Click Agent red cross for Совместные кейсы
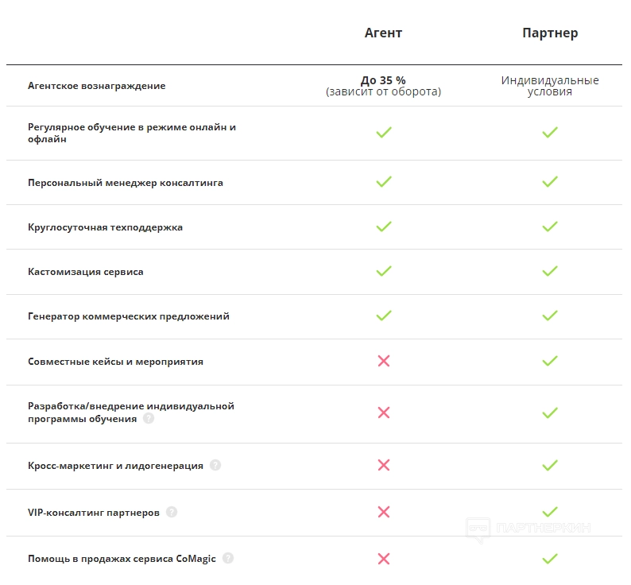 click(384, 361)
